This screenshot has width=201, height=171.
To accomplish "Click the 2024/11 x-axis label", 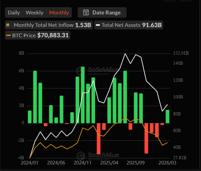I will coord(83,163).
